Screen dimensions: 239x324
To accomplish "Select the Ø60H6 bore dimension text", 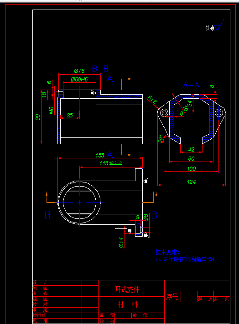I will 79,79.
